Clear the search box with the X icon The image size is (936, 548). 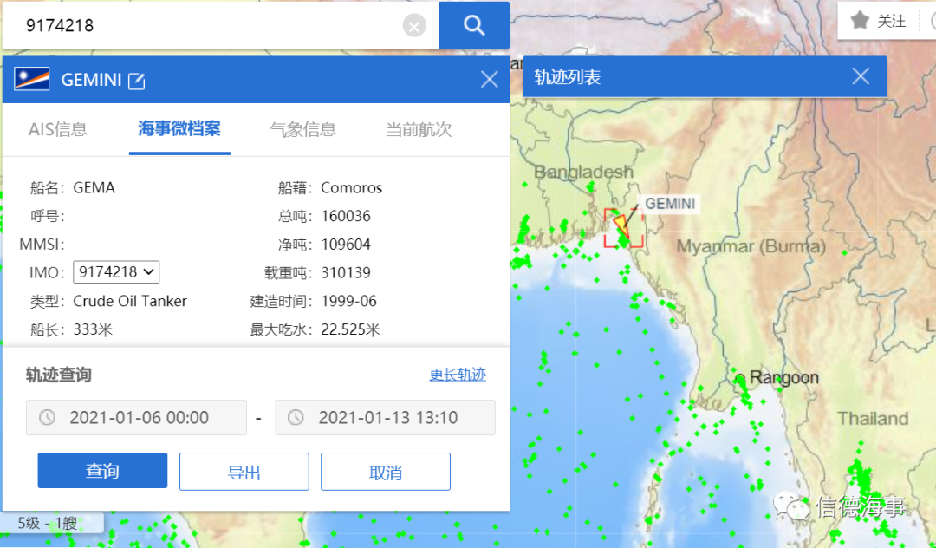click(x=414, y=26)
